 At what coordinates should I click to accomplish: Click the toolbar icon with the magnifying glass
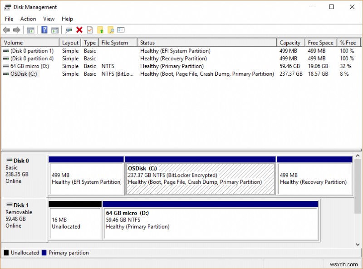coord(110,30)
